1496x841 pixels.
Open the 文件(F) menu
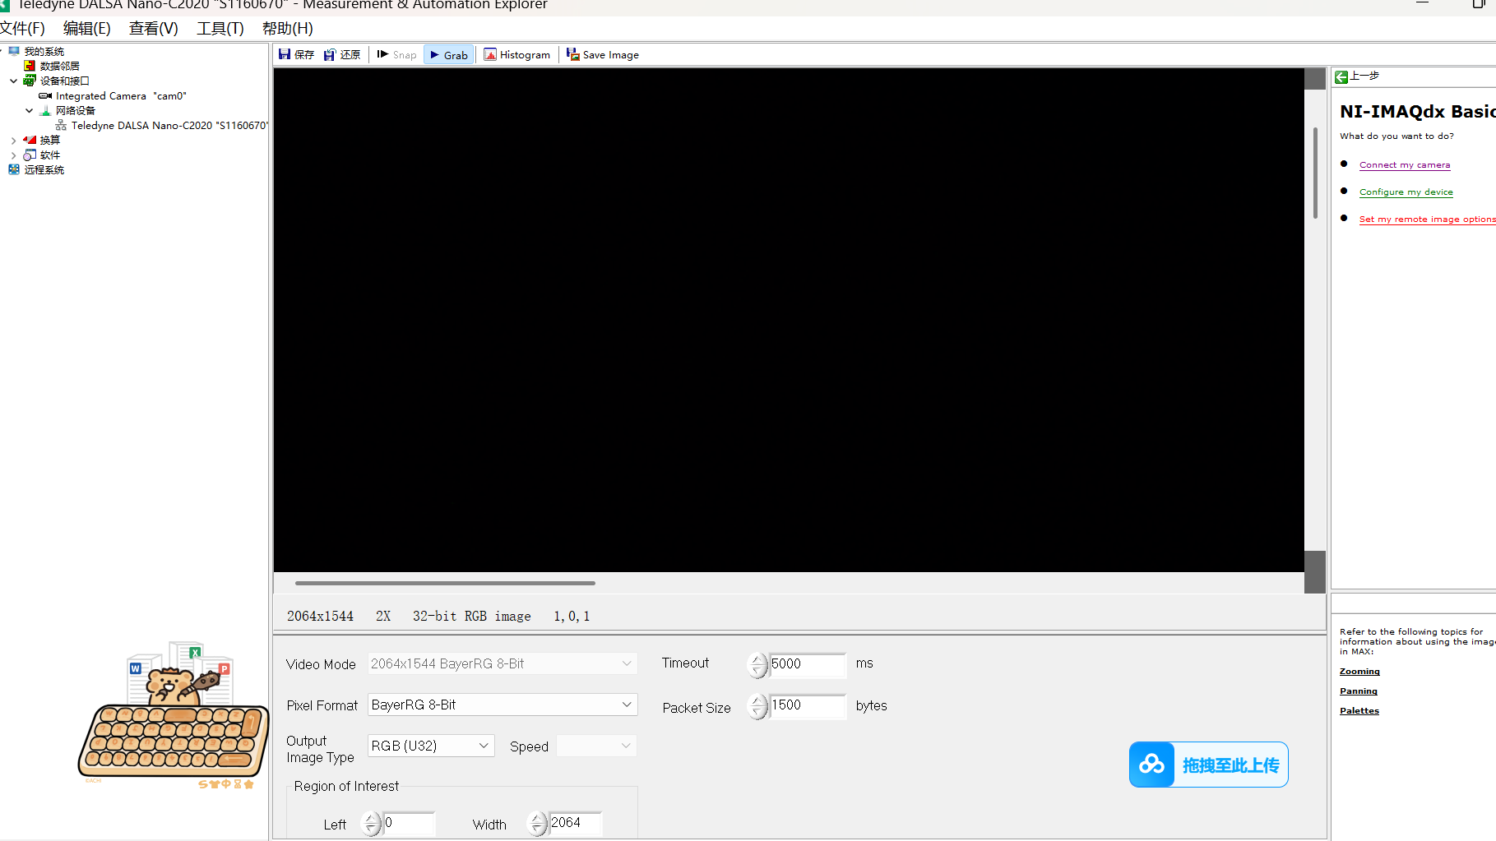(22, 29)
